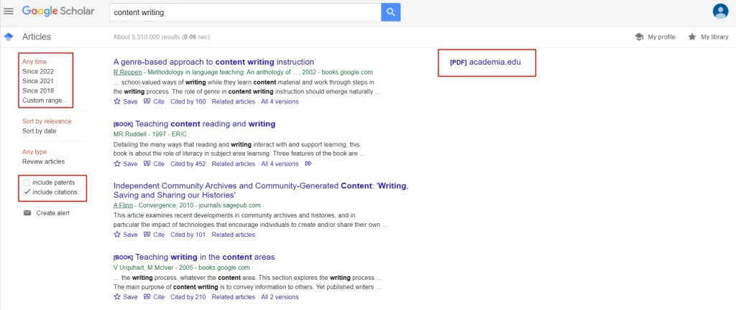The height and width of the screenshot is (310, 736).
Task: Click the search box containing 'content writing'
Action: pyautogui.click(x=245, y=12)
